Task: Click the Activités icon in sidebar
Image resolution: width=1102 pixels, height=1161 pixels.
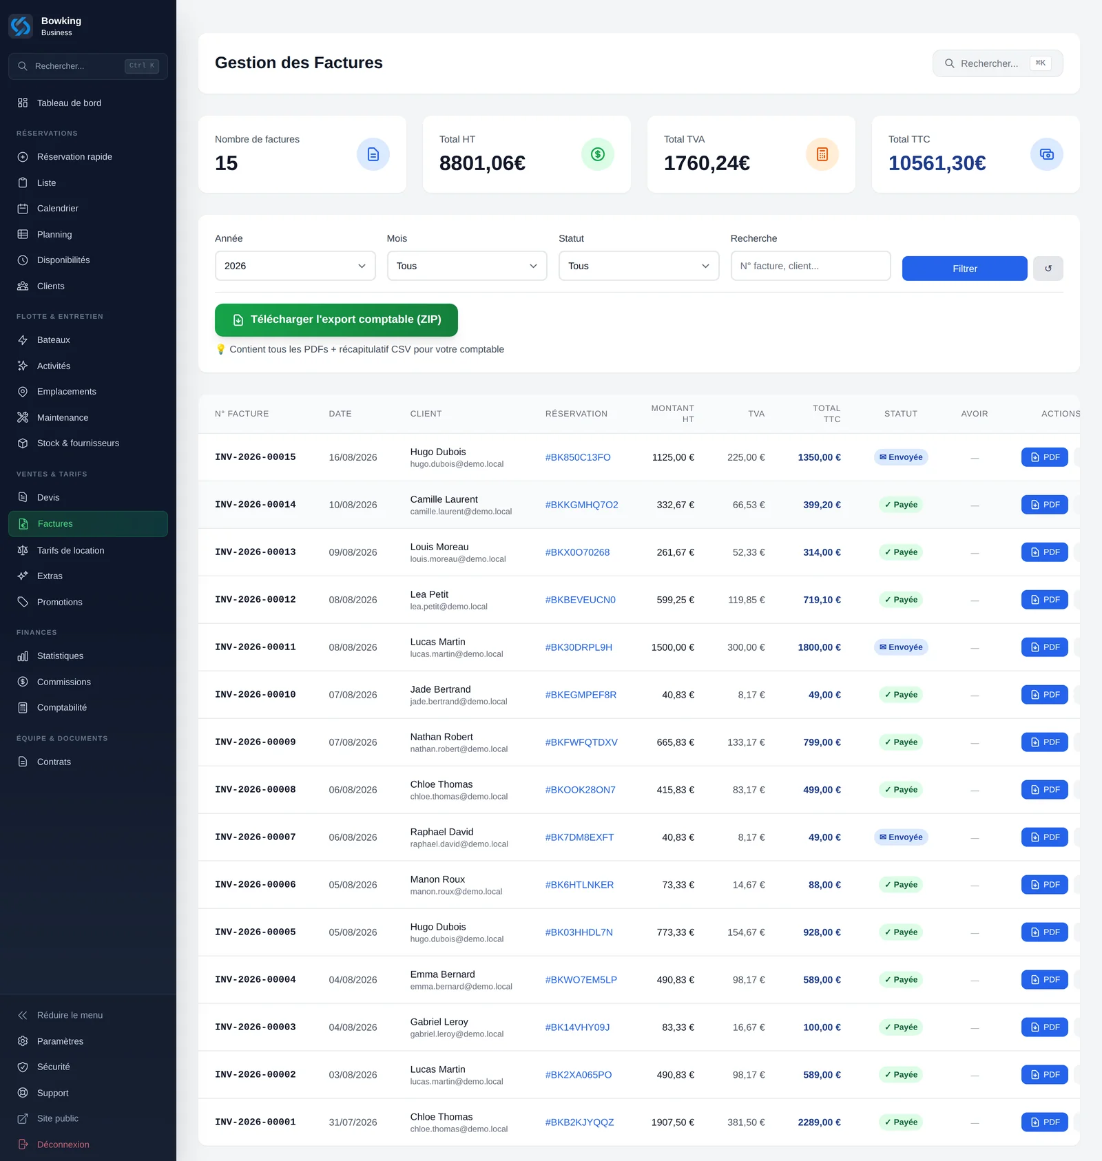Action: [x=23, y=366]
